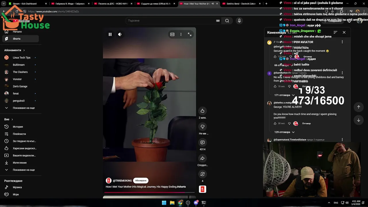Share the Short via Споделяне

click(202, 158)
